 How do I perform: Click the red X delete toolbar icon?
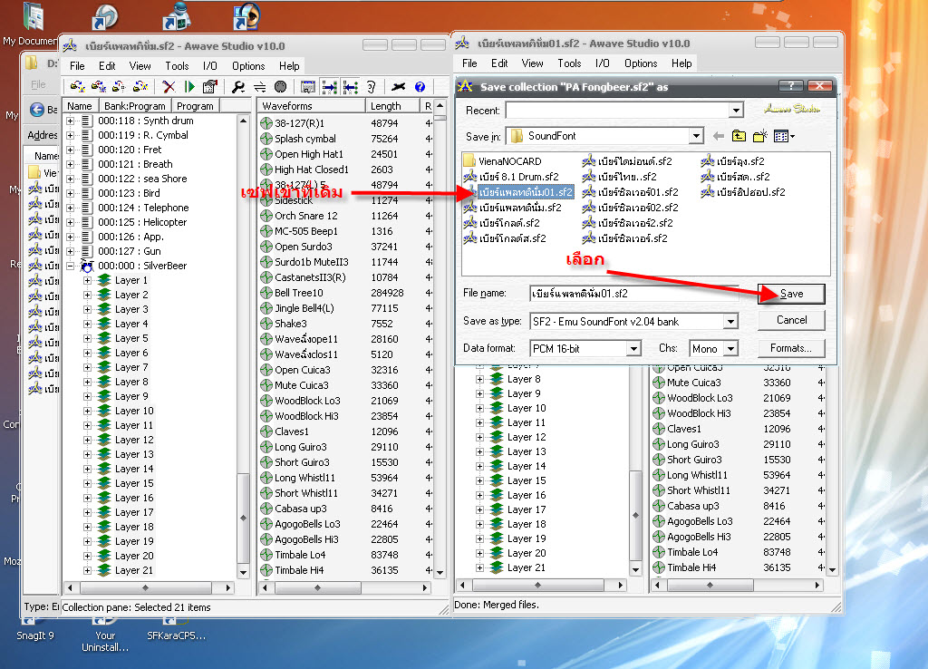click(x=169, y=87)
